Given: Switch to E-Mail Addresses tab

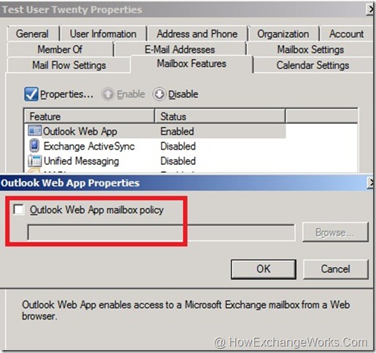Looking at the screenshot, I should coord(180,50).
